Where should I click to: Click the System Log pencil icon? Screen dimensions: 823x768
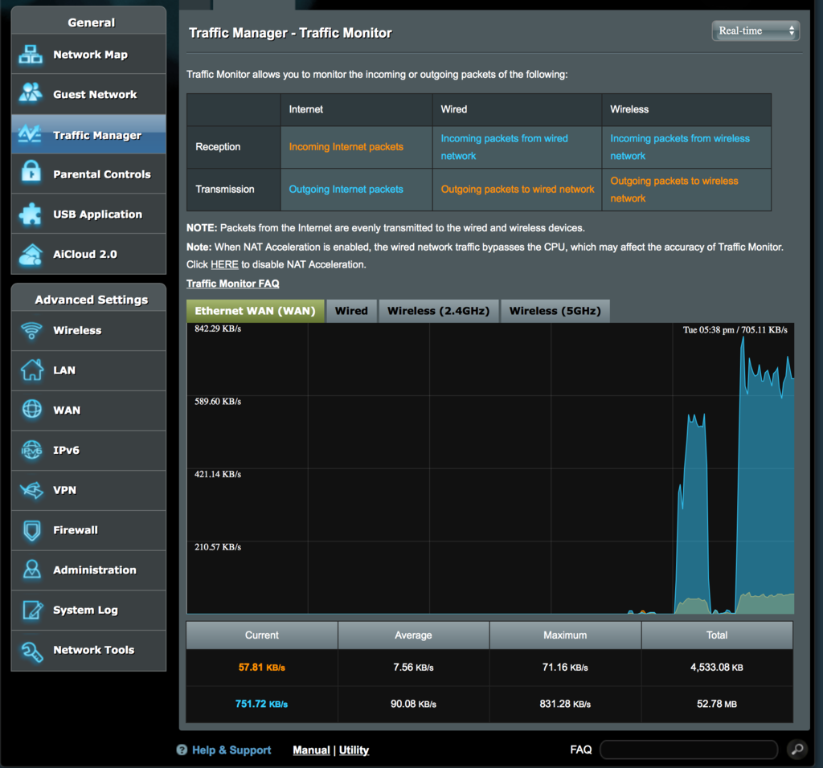point(31,610)
